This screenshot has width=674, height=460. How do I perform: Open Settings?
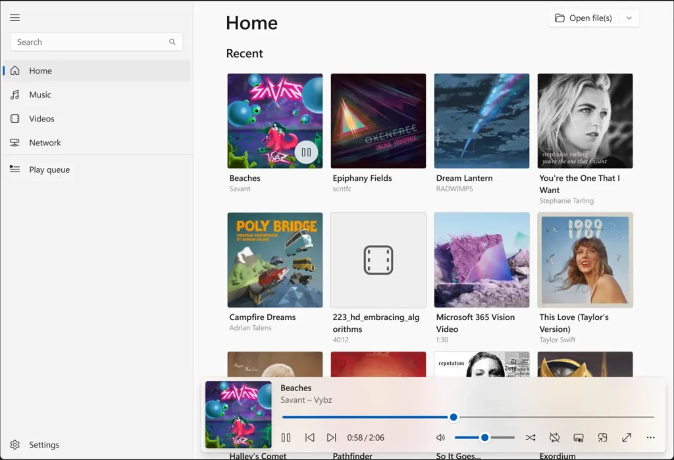(43, 445)
